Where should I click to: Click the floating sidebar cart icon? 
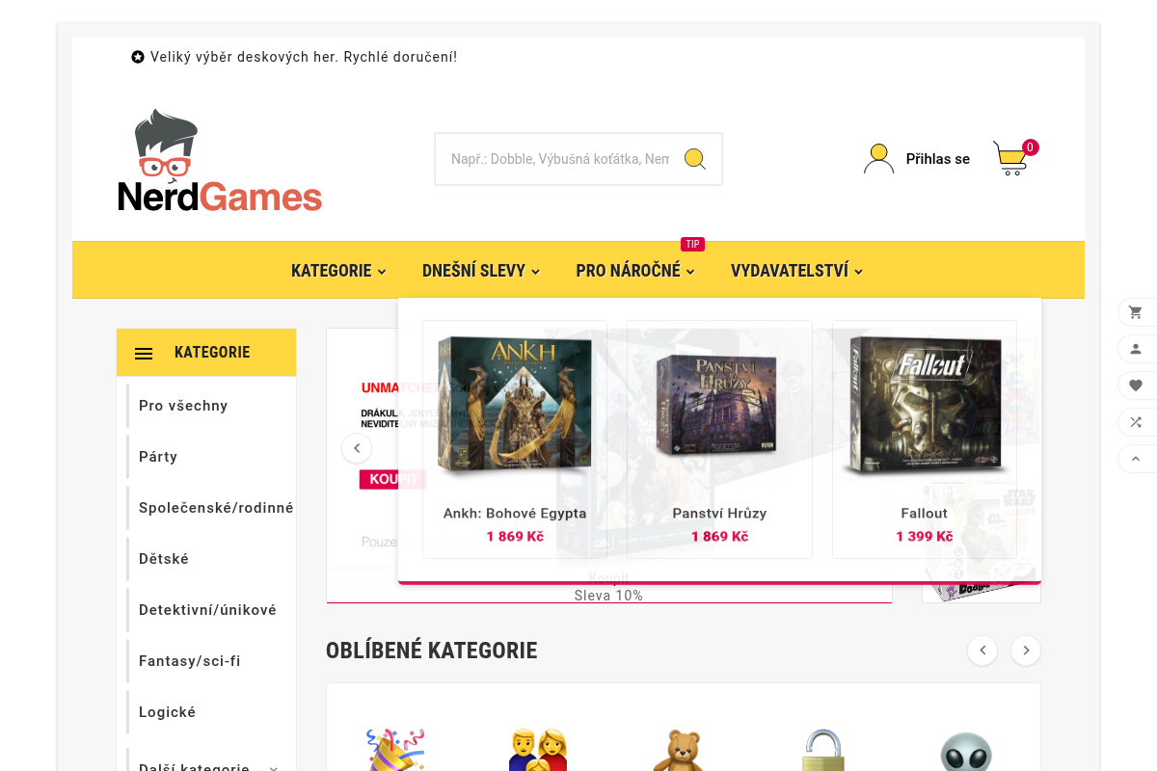click(1136, 312)
